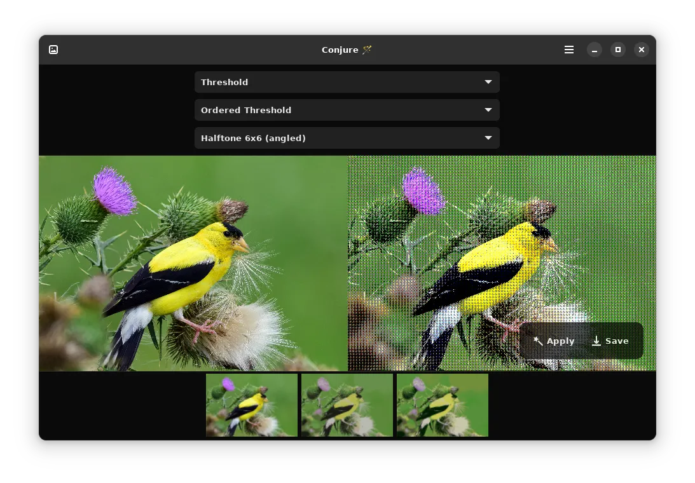Select the third posterized goldfinch thumbnail
695x483 pixels.
pos(443,405)
